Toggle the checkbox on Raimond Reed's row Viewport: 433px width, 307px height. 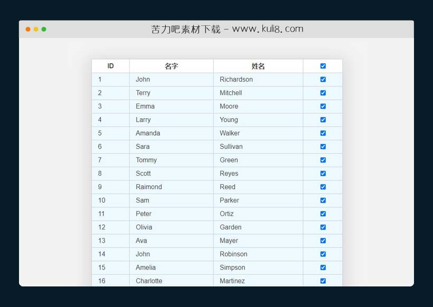tap(322, 187)
